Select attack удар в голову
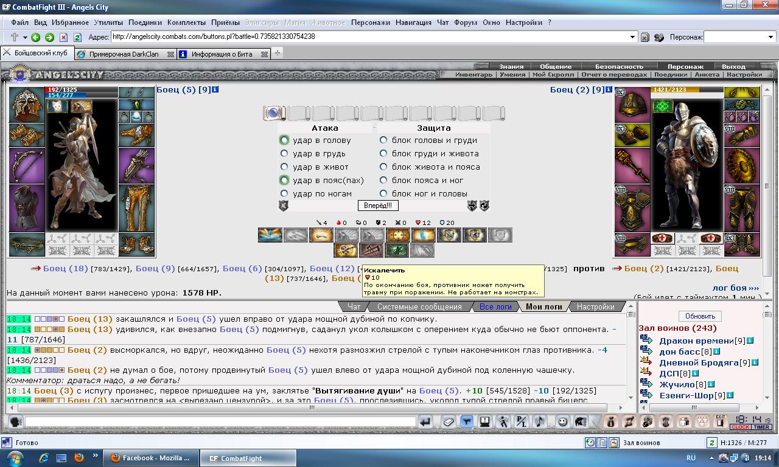 click(x=284, y=140)
